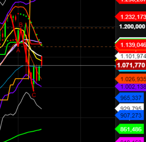Select the purple 1.002,138 price label
Image resolution: width=146 pixels, height=142 pixels.
pyautogui.click(x=131, y=87)
